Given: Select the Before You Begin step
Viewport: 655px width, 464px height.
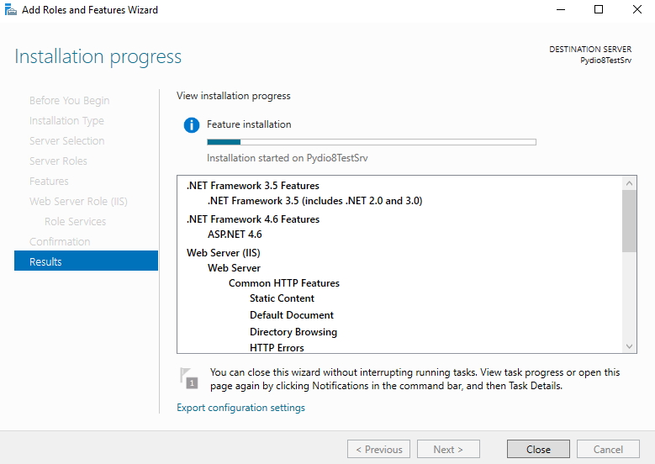Looking at the screenshot, I should coord(69,101).
